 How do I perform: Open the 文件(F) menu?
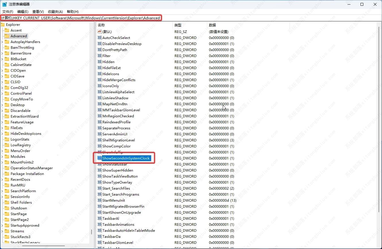[x=8, y=12]
